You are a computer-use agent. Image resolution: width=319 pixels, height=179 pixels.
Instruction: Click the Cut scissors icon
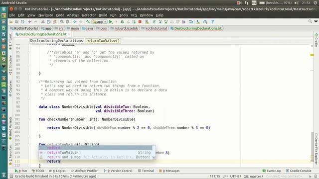tap(43, 22)
